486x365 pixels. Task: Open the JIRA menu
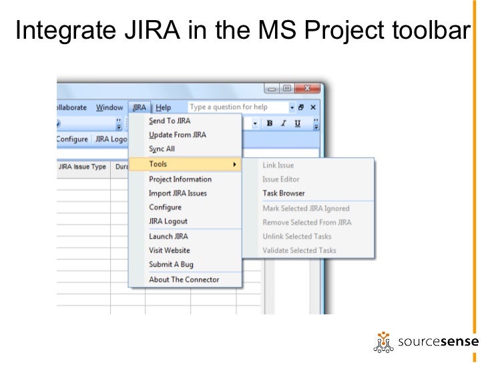(139, 108)
